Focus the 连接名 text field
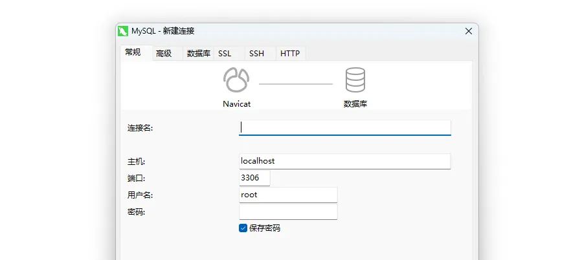The width and height of the screenshot is (582, 260). click(x=344, y=127)
